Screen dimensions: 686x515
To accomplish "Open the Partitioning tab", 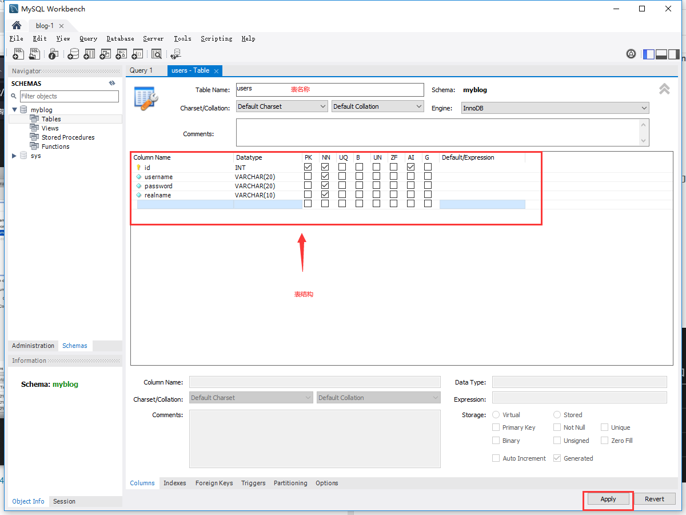I will point(290,483).
